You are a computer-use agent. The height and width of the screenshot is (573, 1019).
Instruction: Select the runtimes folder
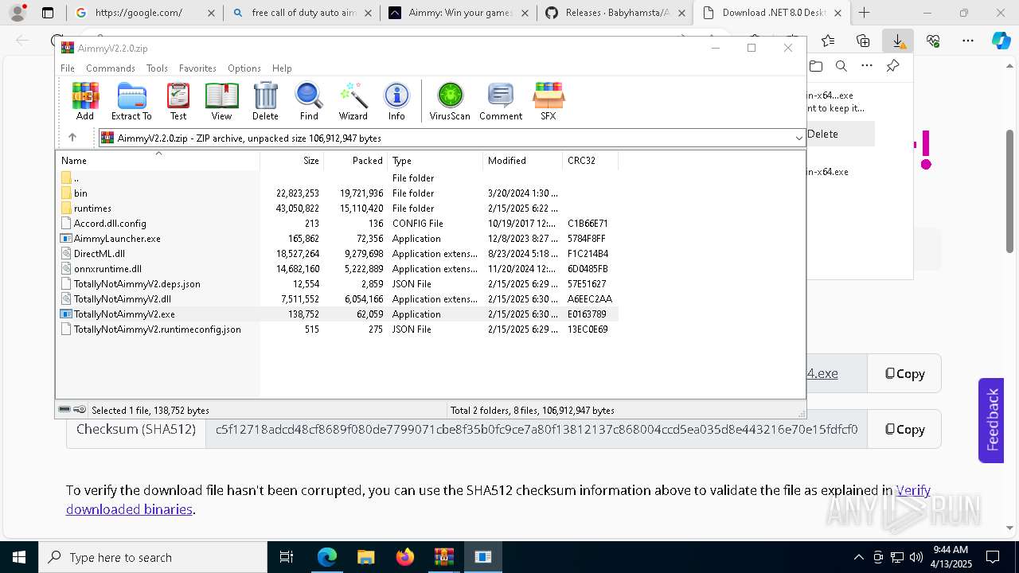pyautogui.click(x=338, y=209)
